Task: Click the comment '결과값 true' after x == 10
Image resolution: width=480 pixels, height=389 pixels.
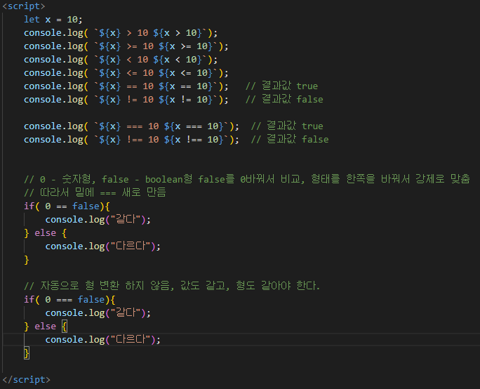Action: click(x=281, y=86)
